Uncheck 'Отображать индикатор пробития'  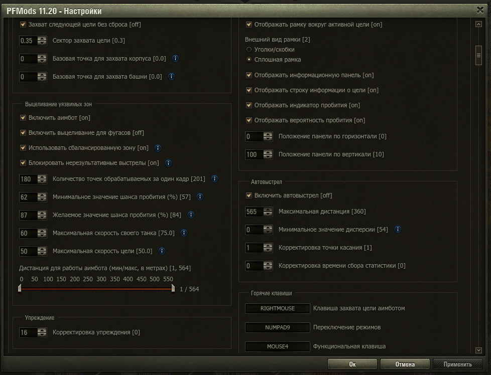249,105
